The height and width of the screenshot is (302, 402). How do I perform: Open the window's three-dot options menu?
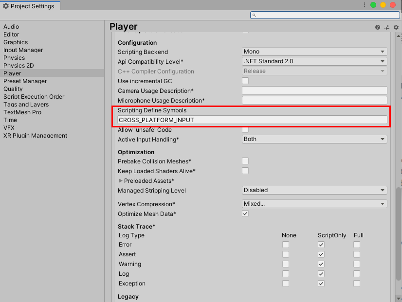point(364,5)
